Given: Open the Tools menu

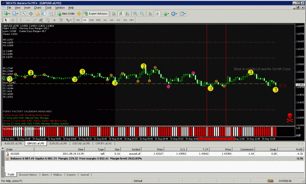Looking at the screenshot, I should tap(48, 8).
